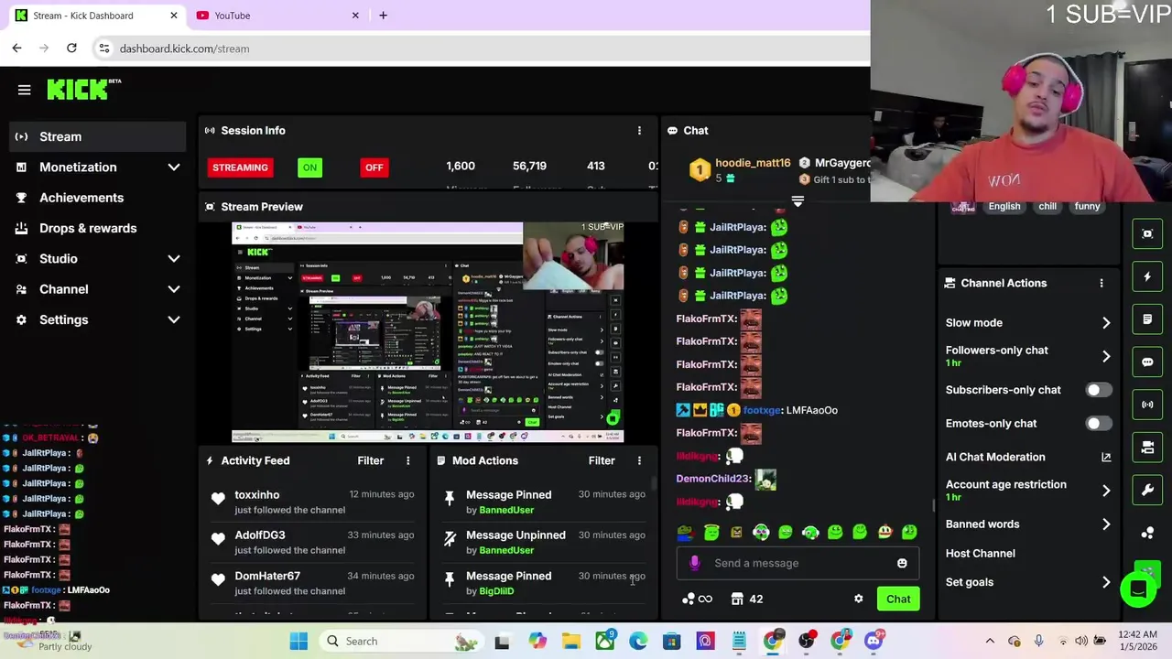
Task: Click the Send a message input
Action: [x=798, y=563]
